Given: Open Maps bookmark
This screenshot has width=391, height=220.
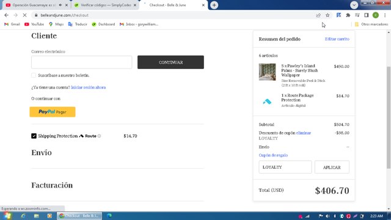Looking at the screenshot, I should coord(56,24).
